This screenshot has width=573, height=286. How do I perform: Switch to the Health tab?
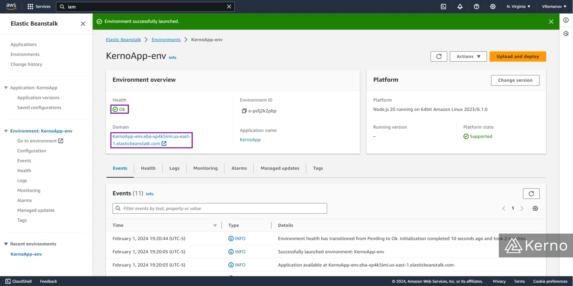[148, 168]
